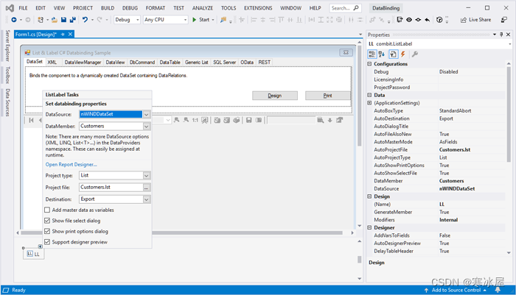Open the ANALYZE menu
Image resolution: width=516 pixels, height=295 pixels.
coord(203,8)
